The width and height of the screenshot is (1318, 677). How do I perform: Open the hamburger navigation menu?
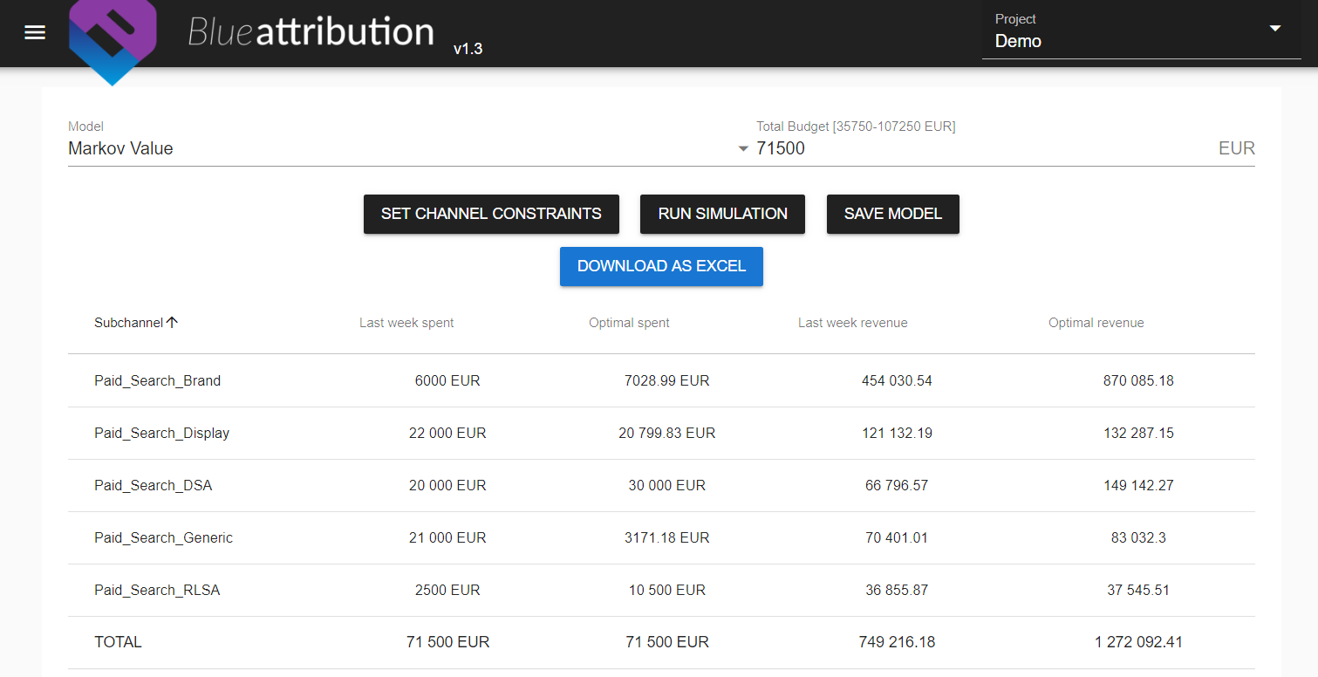35,33
